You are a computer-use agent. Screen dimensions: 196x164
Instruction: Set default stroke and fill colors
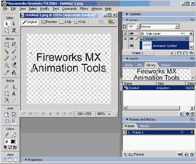pos(5,147)
